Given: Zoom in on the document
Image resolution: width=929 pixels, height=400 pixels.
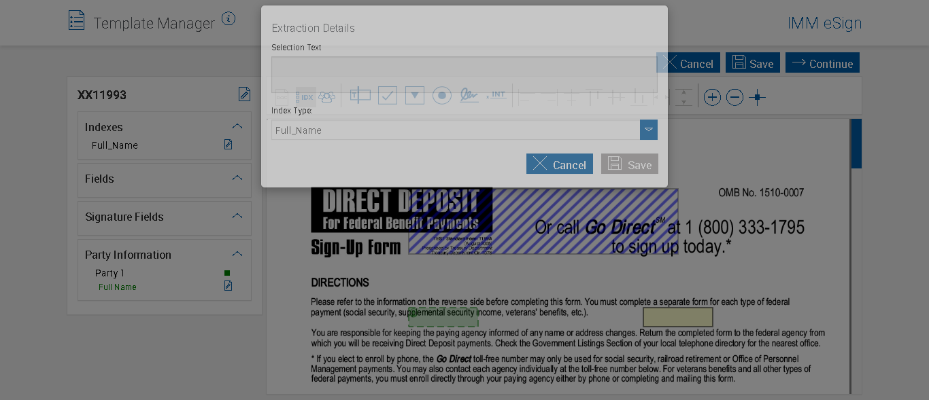Looking at the screenshot, I should (x=712, y=98).
